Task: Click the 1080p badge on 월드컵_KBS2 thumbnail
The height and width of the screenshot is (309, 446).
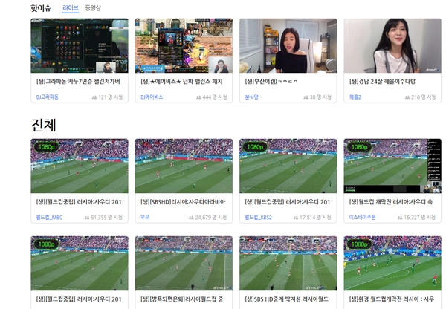Action: click(255, 147)
